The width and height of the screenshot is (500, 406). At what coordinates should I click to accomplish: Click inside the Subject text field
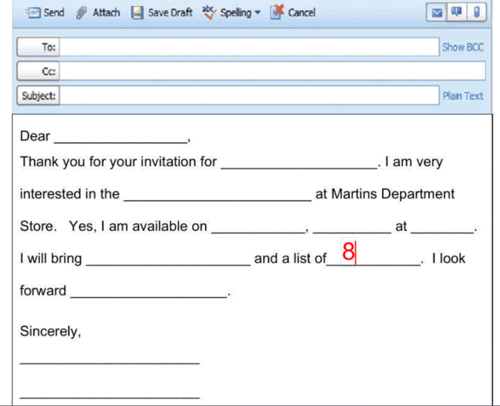coord(249,96)
